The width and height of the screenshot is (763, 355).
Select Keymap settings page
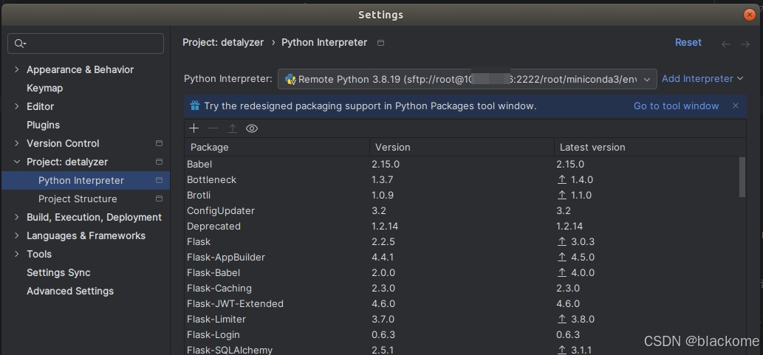coord(45,88)
